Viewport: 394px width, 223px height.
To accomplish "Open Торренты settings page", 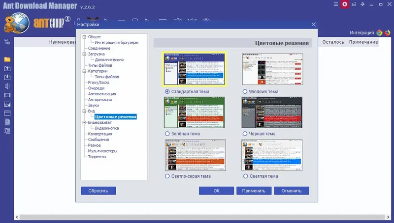I will [x=97, y=157].
